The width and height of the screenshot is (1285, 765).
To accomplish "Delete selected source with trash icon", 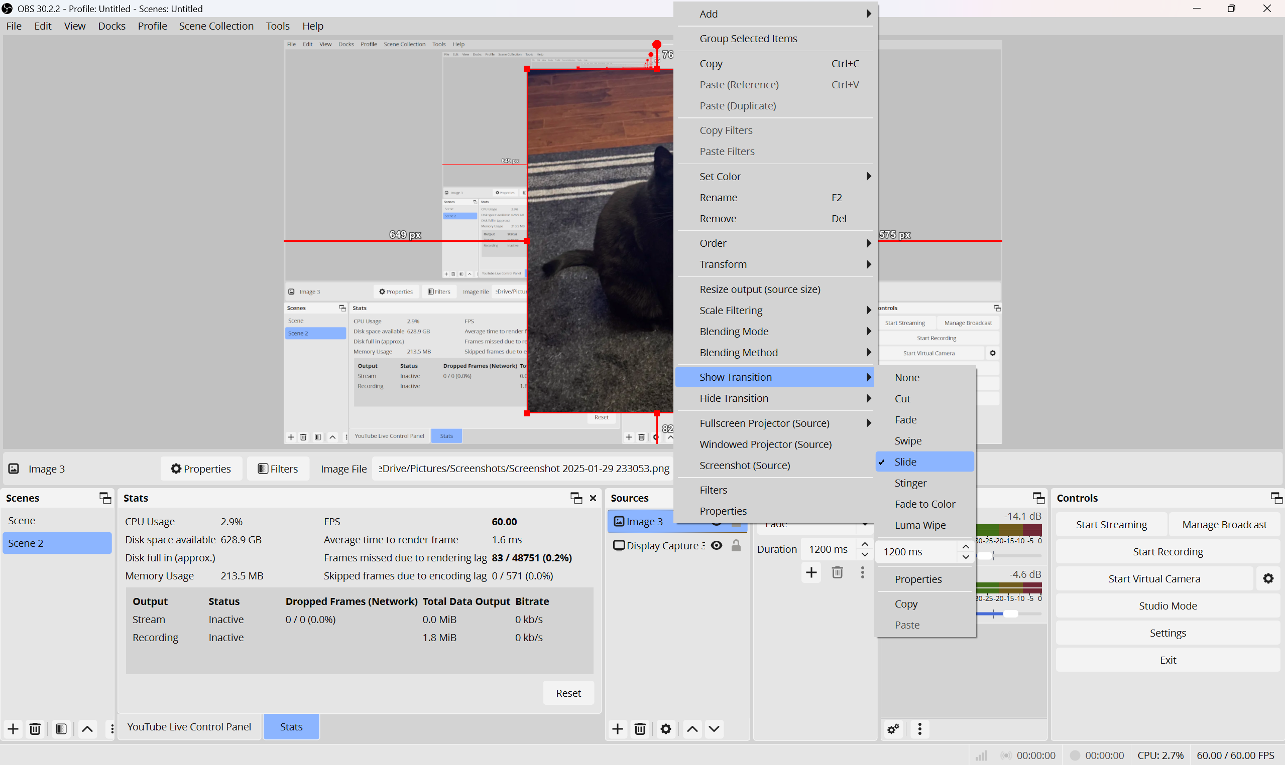I will point(640,728).
